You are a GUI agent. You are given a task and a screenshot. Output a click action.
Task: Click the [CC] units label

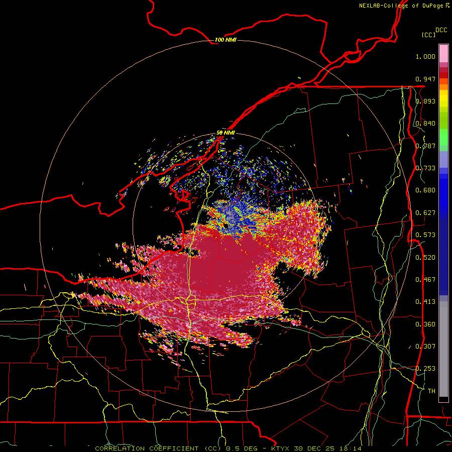(428, 35)
